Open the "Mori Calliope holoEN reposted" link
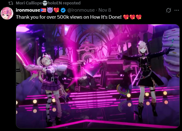Image resolution: width=182 pixels, height=131 pixels. pyautogui.click(x=48, y=3)
